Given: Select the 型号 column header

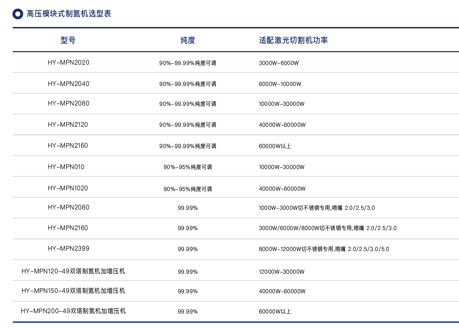Looking at the screenshot, I should tap(68, 40).
